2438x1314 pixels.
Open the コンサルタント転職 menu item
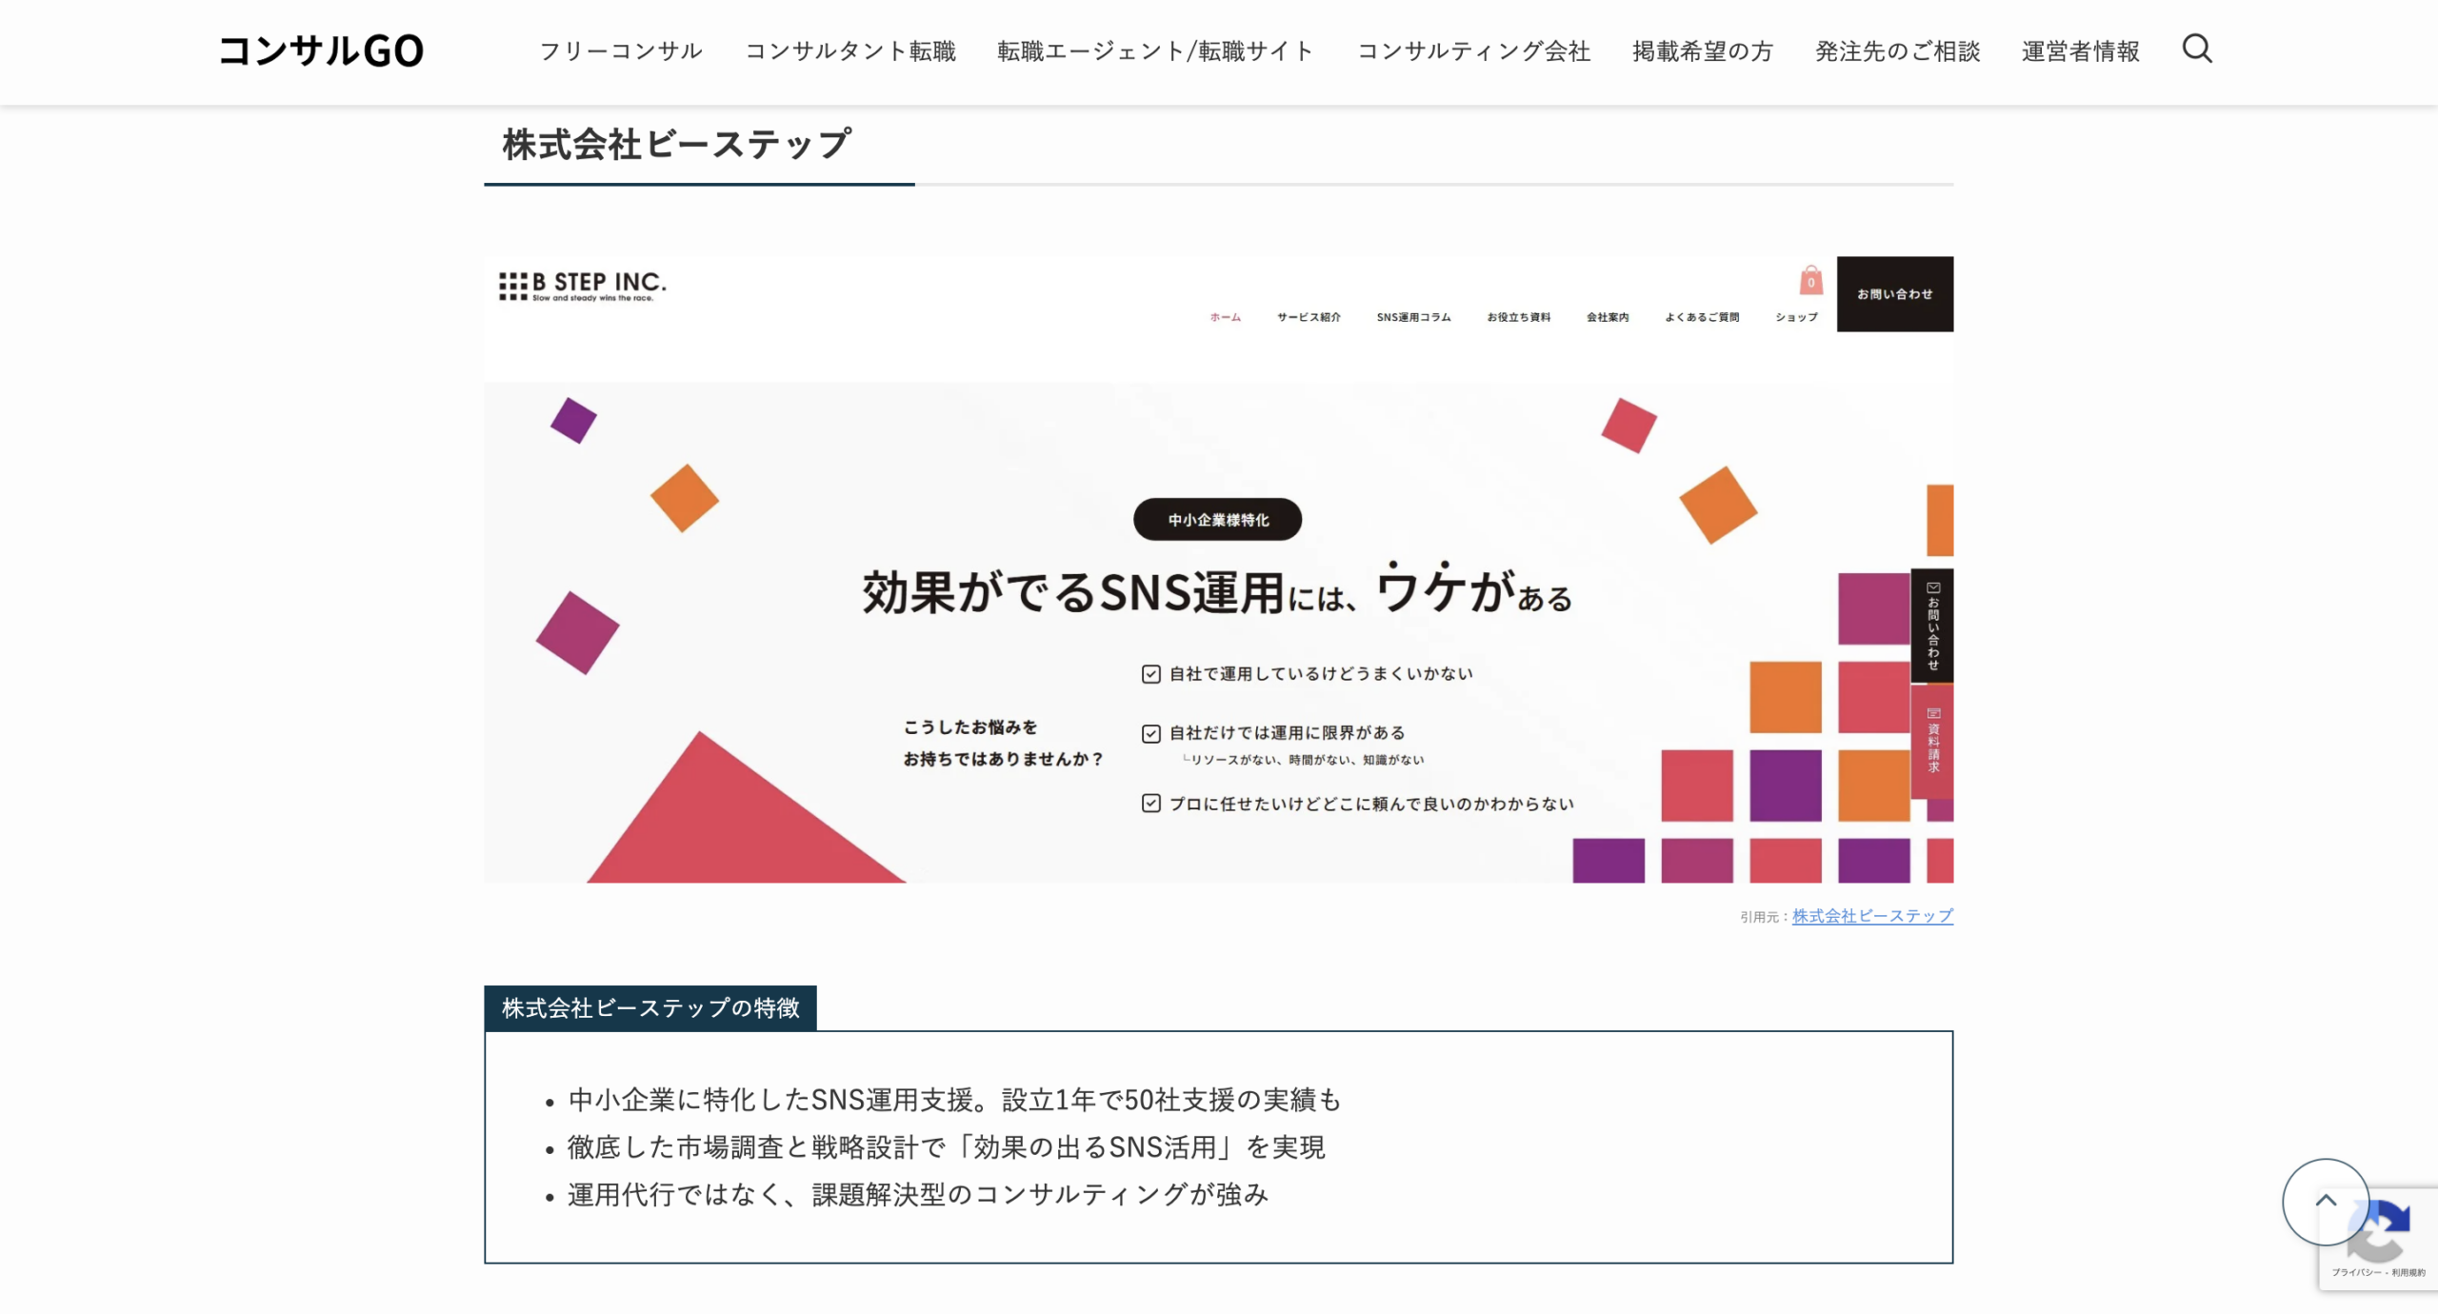click(850, 50)
